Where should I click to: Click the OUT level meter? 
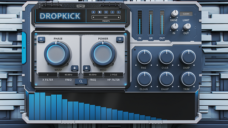click(162, 22)
